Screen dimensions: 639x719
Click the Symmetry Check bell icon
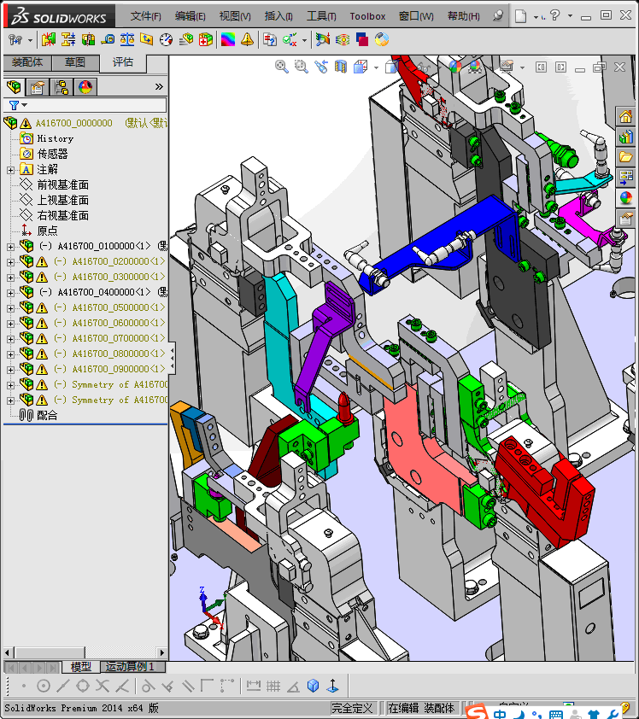click(247, 40)
